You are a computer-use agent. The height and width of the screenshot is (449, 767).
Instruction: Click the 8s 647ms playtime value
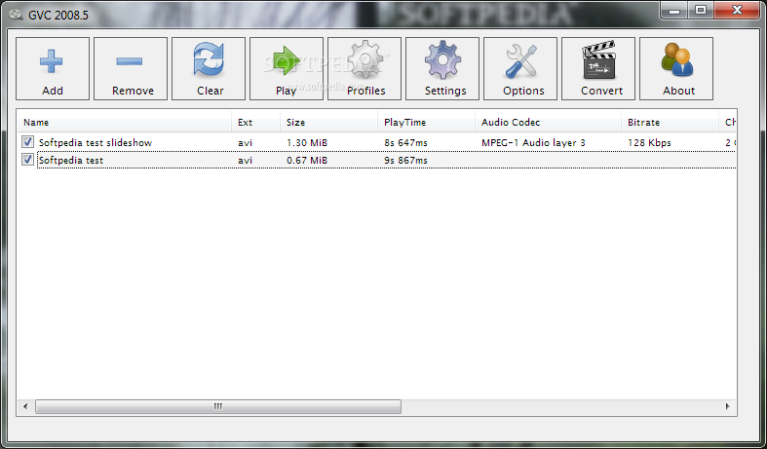point(405,143)
